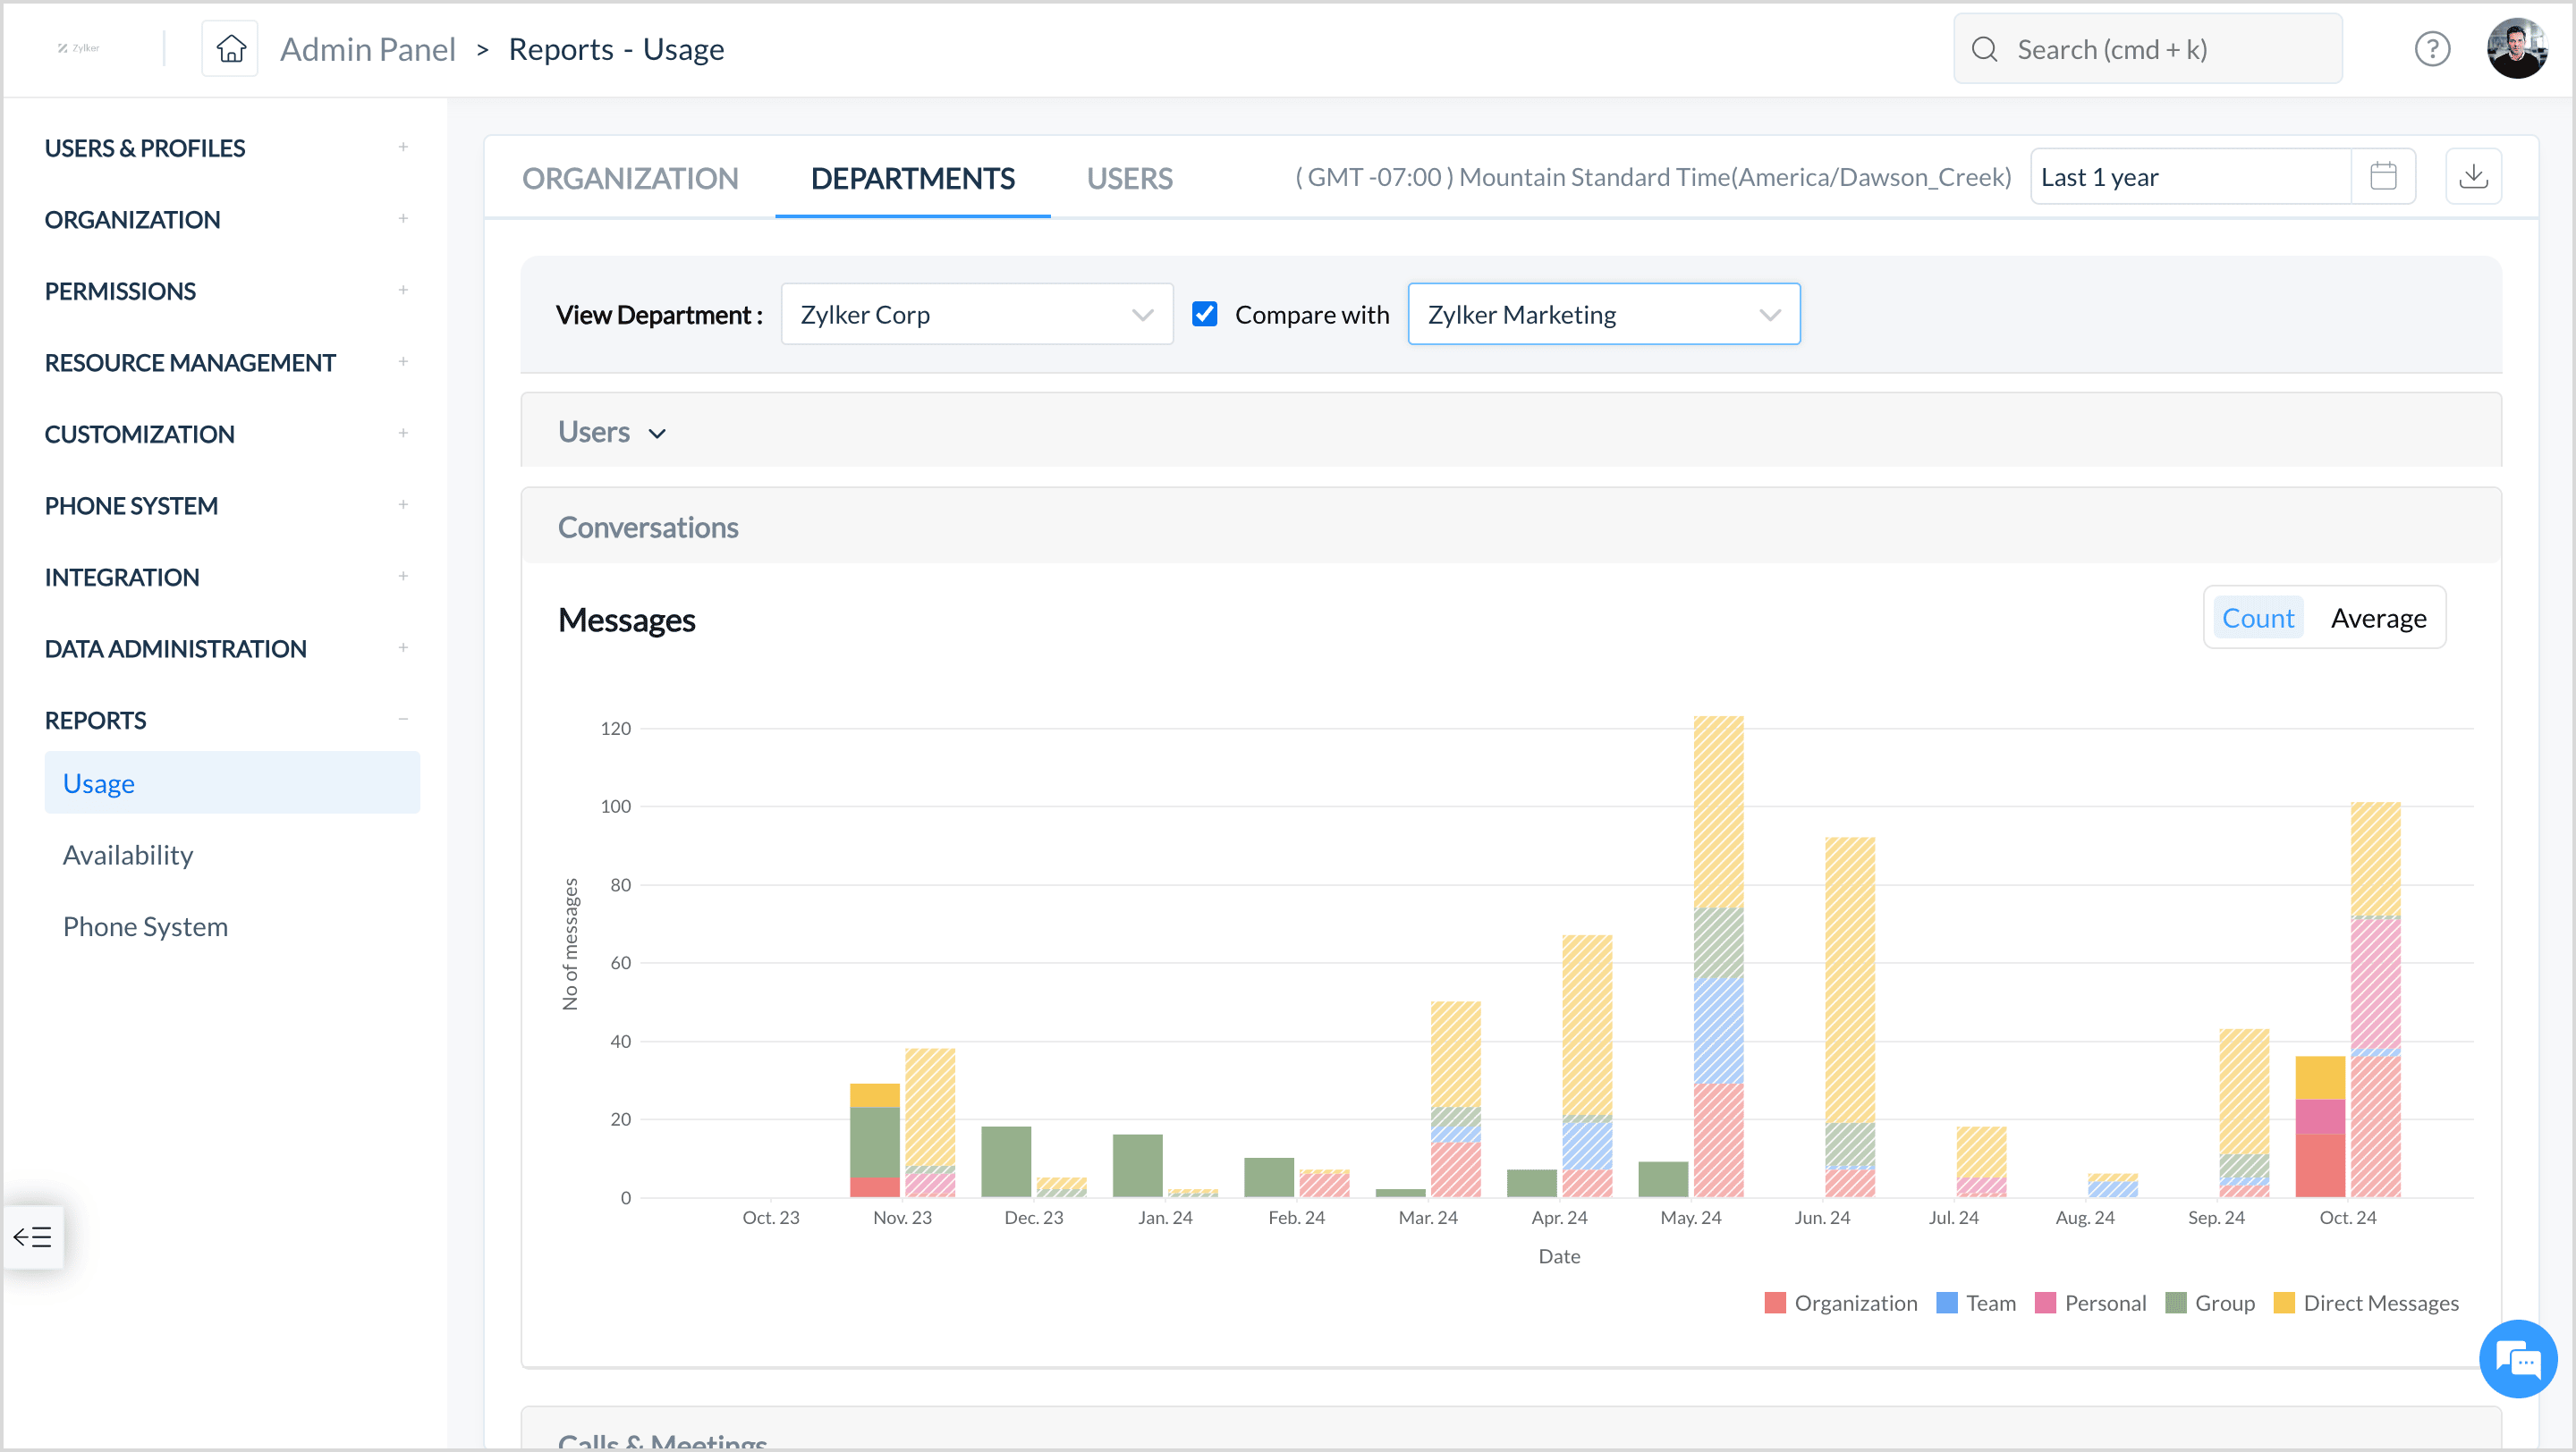Screen dimensions: 2576x1452
Task: Click the tall May. 24 striped bar
Action: point(1718,957)
